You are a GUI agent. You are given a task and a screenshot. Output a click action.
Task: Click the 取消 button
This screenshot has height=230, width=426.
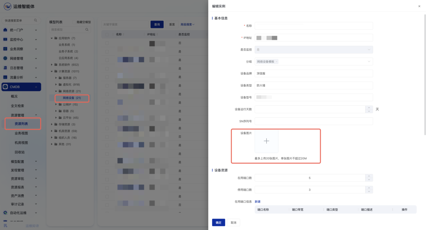click(234, 223)
